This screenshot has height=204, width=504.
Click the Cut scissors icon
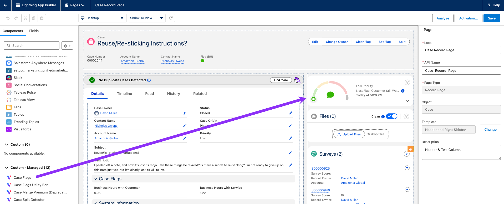[26, 18]
